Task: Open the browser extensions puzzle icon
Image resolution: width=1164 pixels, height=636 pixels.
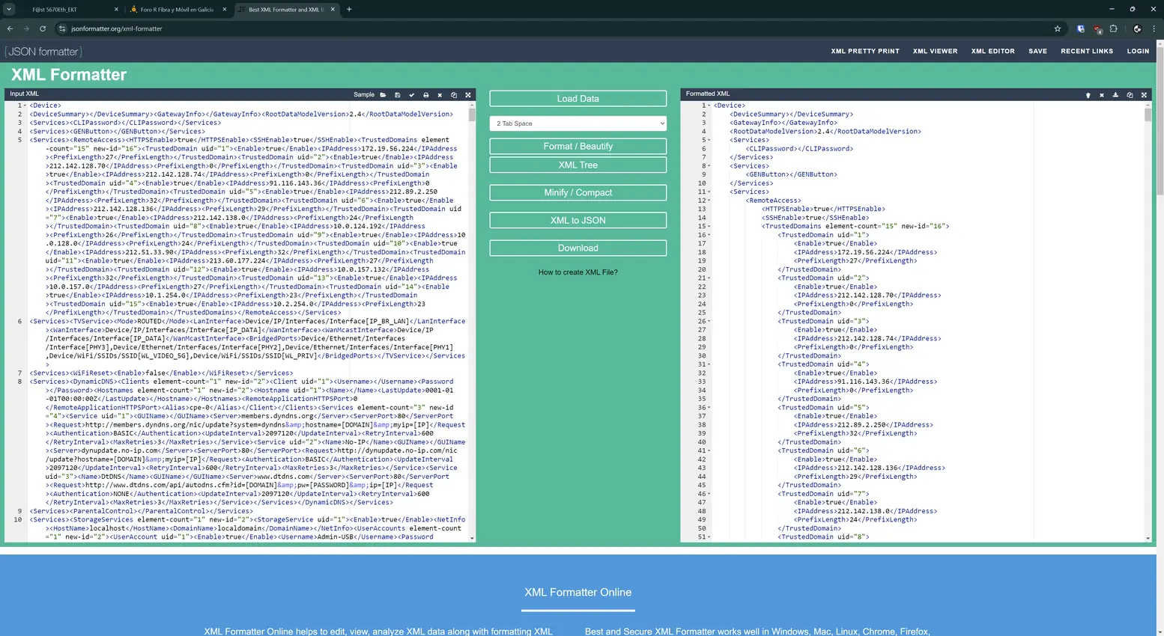Action: point(1114,28)
